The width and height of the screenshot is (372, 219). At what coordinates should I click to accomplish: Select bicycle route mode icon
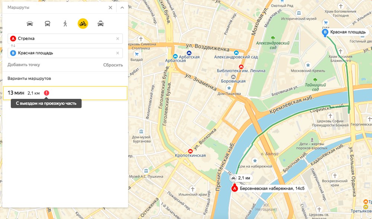(83, 24)
